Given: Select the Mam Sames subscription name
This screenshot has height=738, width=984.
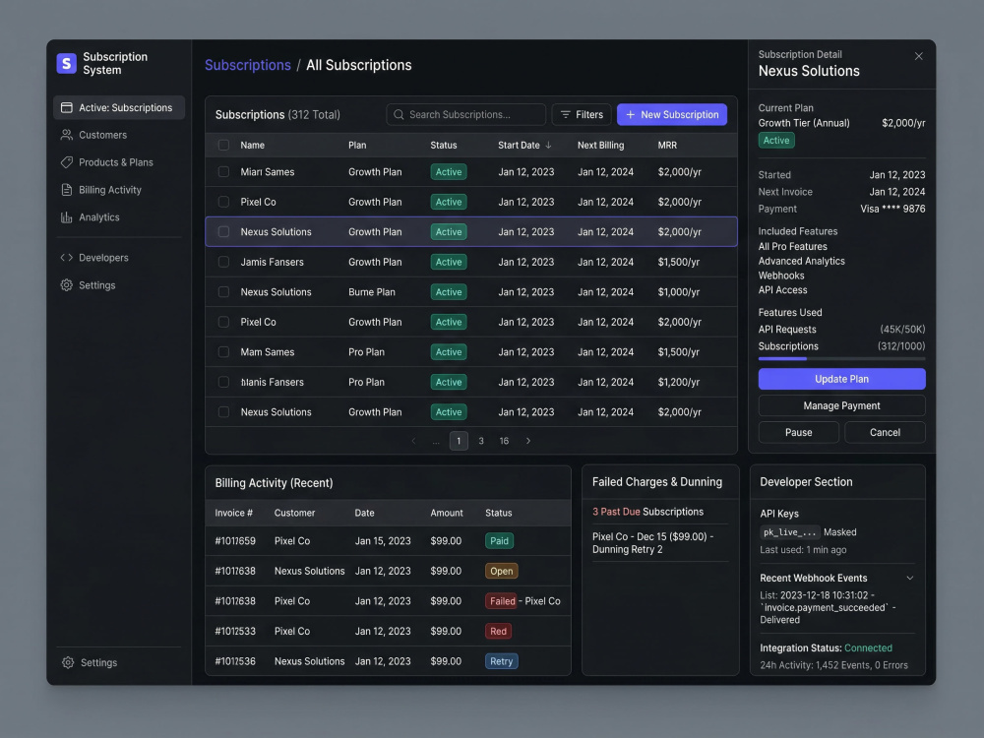Looking at the screenshot, I should [268, 352].
